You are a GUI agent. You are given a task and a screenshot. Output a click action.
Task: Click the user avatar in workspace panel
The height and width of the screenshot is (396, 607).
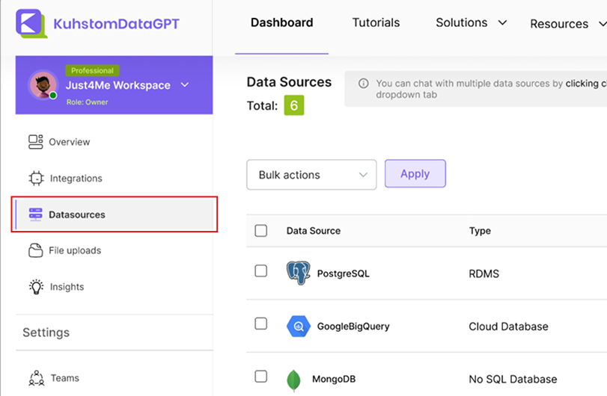click(43, 85)
